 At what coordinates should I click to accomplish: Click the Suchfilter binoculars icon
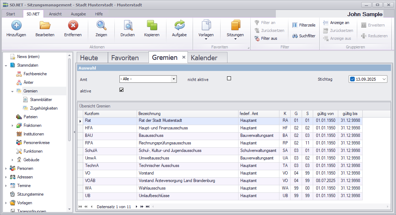pyautogui.click(x=295, y=36)
